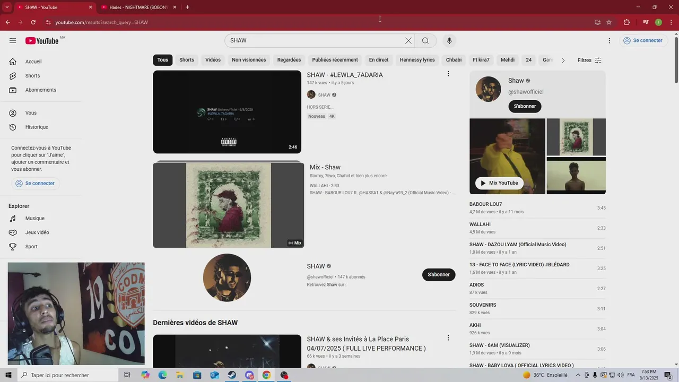Open Task View on taskbar

click(127, 375)
